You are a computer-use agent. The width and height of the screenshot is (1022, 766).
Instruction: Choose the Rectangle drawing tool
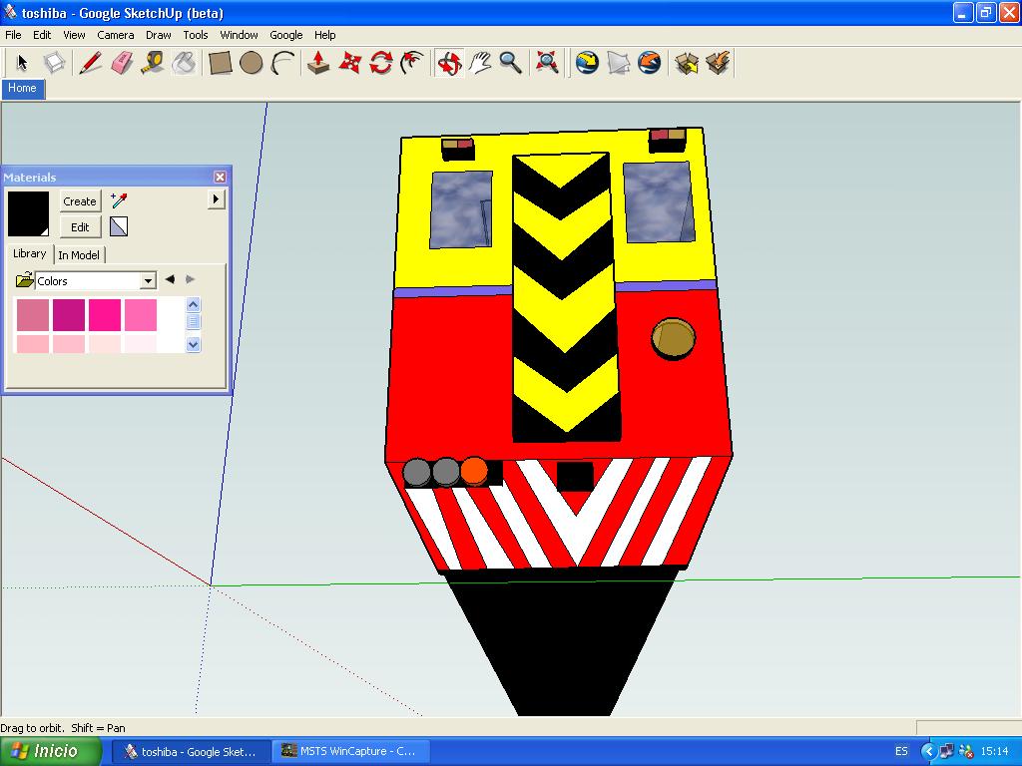220,64
